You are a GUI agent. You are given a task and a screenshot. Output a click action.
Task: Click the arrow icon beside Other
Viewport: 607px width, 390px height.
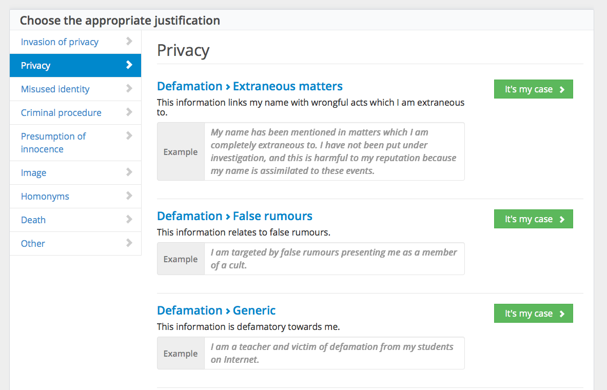(129, 243)
